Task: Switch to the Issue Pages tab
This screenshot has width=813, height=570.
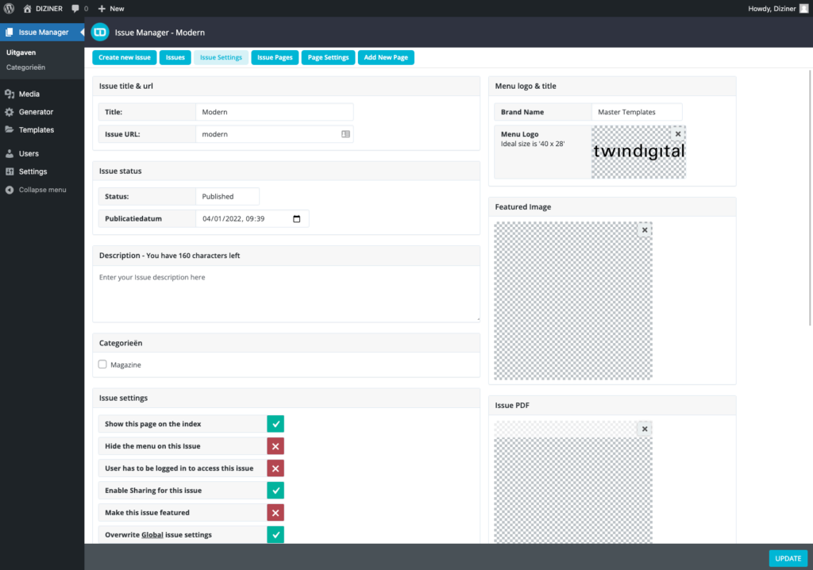Action: [x=275, y=58]
